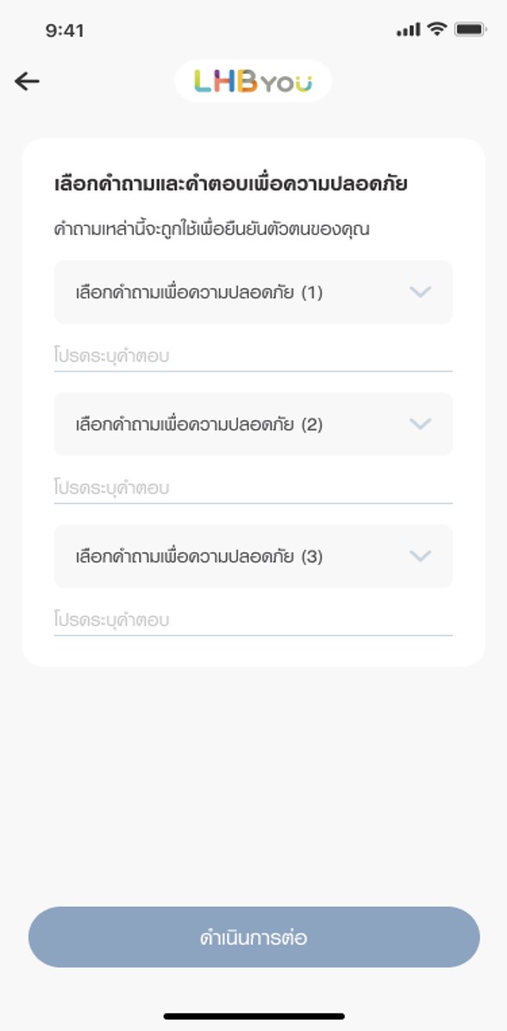This screenshot has width=507, height=1031.
Task: Tap the first โปรดระบุคำตอบ answer field
Action: click(x=253, y=354)
